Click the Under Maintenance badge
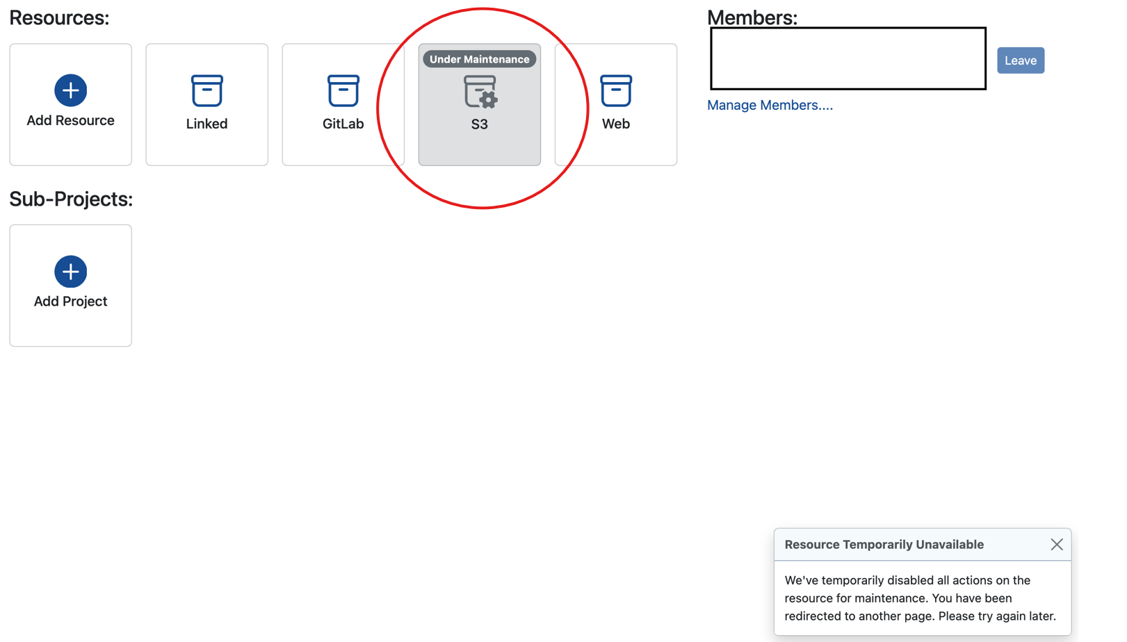 [479, 60]
